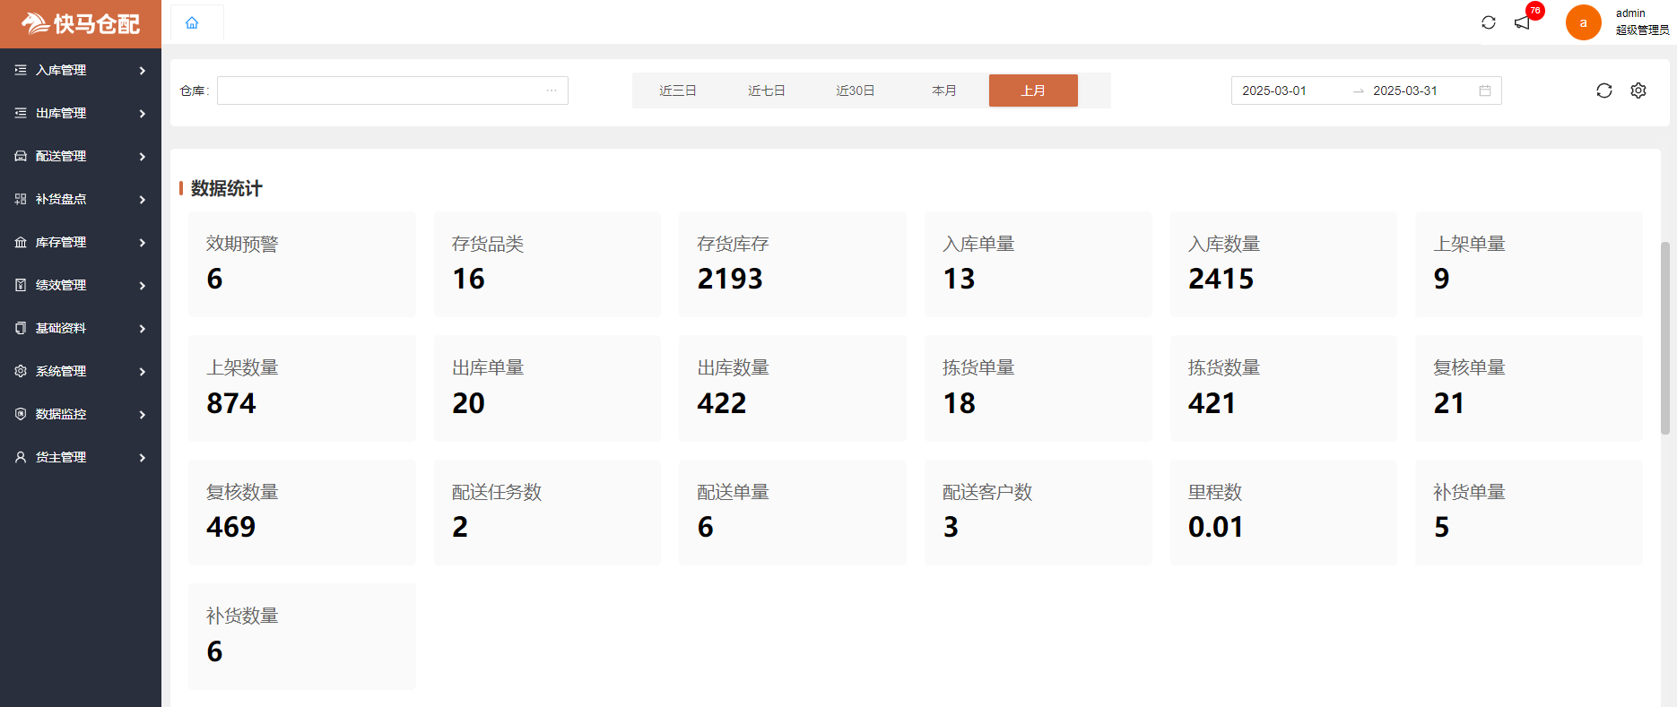Click the active 上月 button

[1033, 91]
